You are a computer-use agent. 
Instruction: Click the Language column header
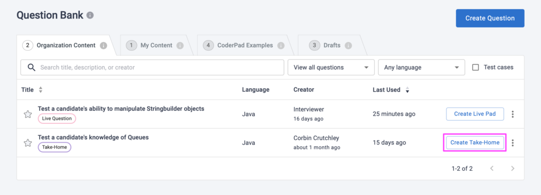click(256, 90)
